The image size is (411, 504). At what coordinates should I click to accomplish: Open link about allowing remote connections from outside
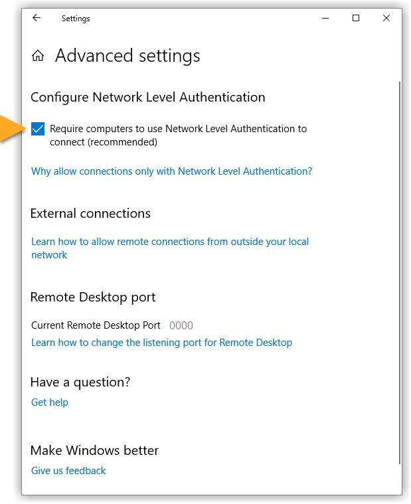click(169, 242)
